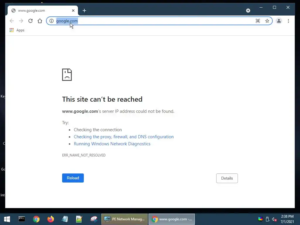
Task: Run Windows Network Diagnostics link
Action: [112, 144]
